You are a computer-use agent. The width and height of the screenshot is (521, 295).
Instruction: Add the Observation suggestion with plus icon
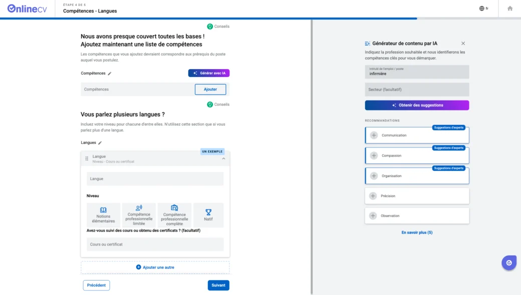[x=373, y=216]
